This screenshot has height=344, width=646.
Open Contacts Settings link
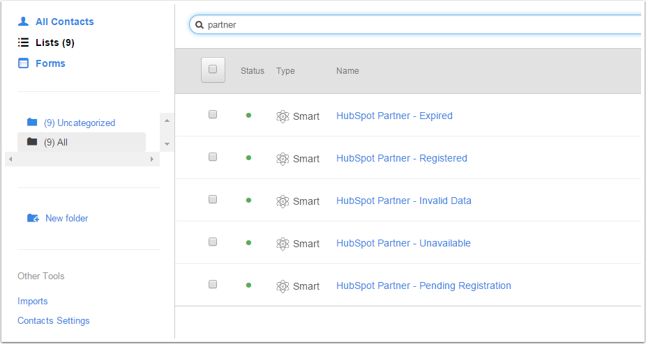[x=54, y=320]
